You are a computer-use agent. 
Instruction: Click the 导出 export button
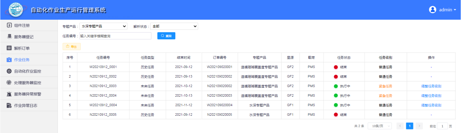(71, 46)
